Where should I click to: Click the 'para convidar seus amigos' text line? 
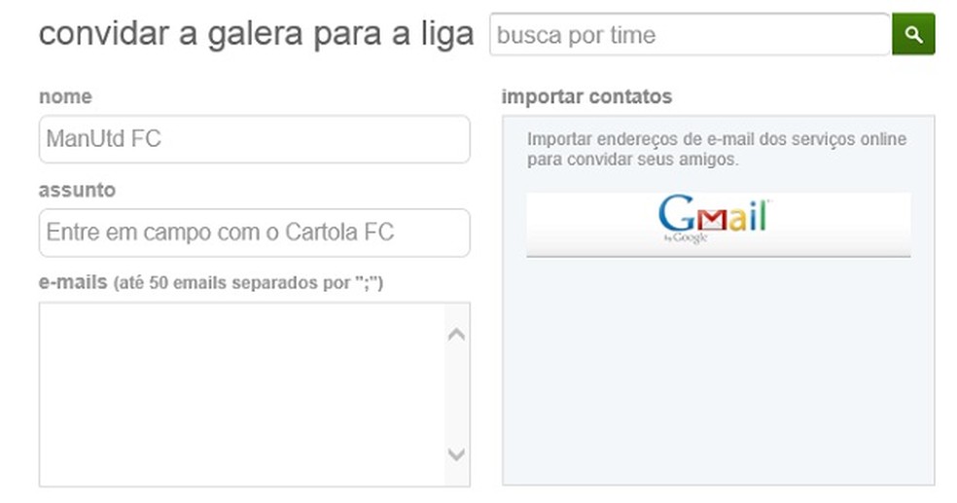pyautogui.click(x=633, y=160)
